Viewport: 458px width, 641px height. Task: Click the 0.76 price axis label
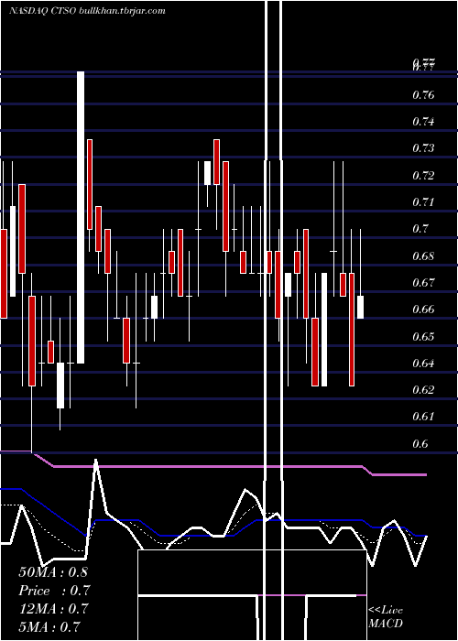423,95
